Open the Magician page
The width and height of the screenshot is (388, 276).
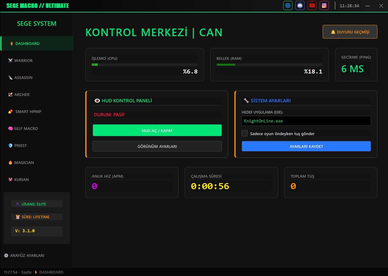[24, 163]
